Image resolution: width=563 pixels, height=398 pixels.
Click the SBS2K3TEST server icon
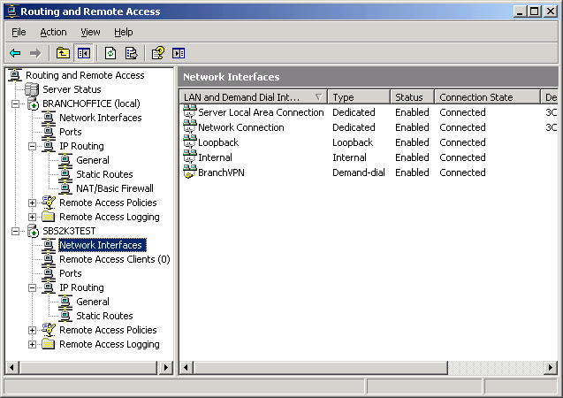(33, 231)
